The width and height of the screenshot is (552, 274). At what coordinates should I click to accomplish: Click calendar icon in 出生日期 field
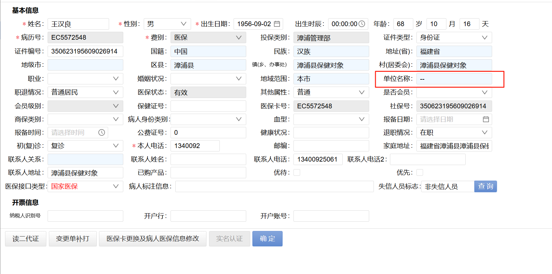click(x=277, y=24)
